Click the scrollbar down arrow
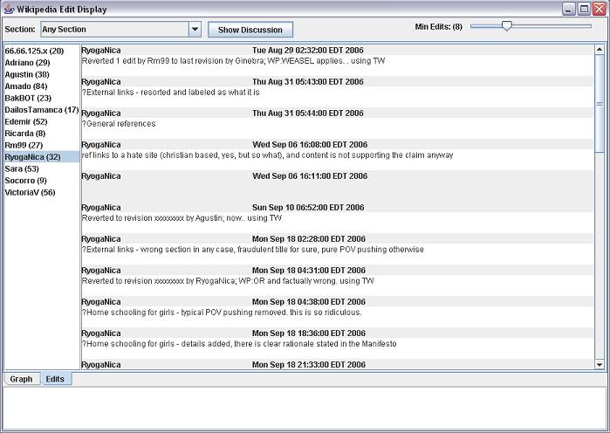Image resolution: width=610 pixels, height=433 pixels. [600, 365]
